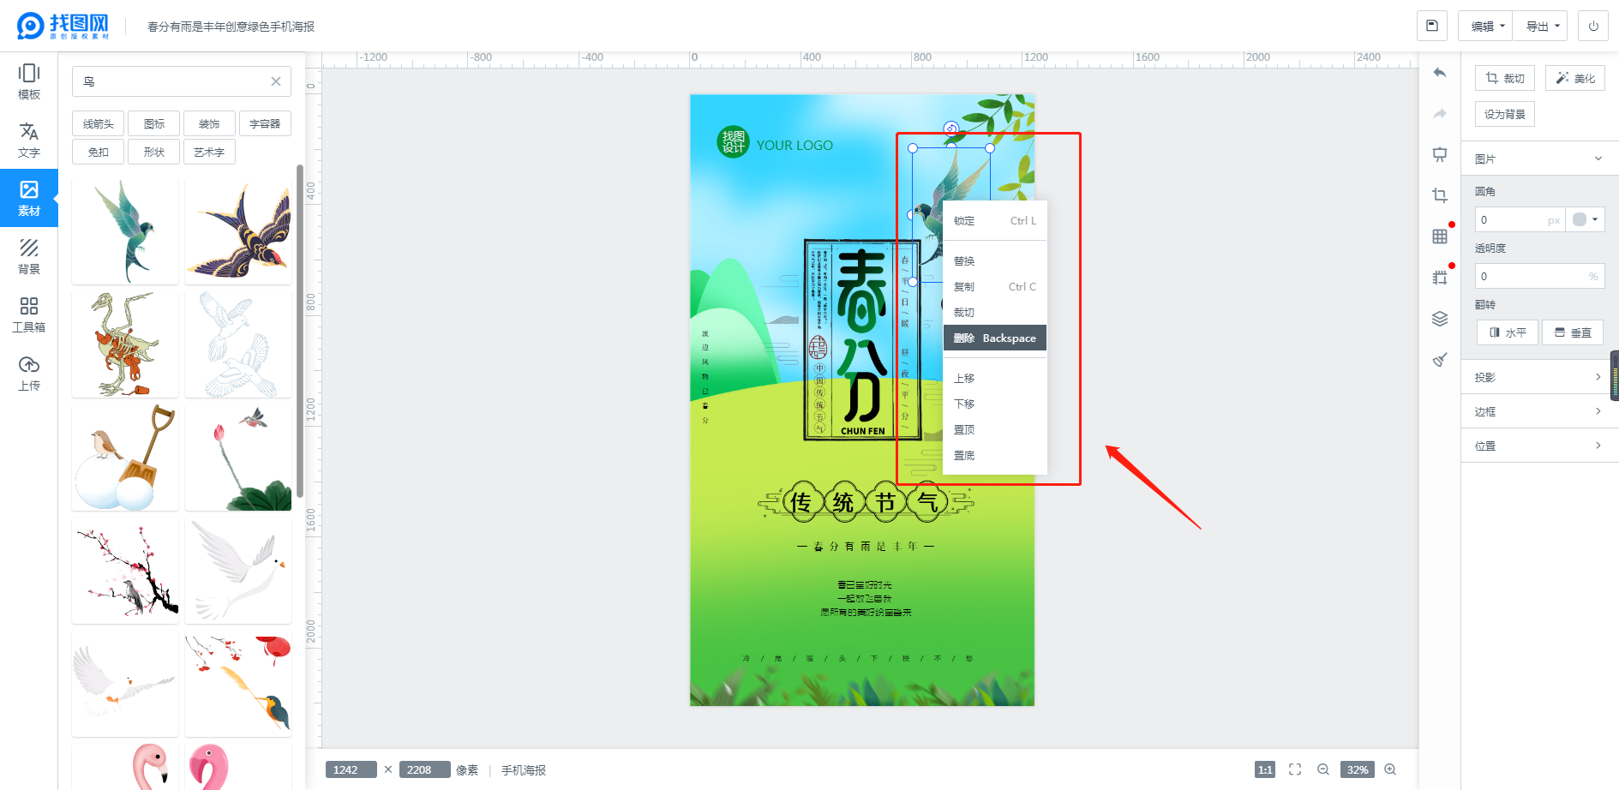
Task: Open the 文字 text sidebar panel
Action: (x=29, y=140)
